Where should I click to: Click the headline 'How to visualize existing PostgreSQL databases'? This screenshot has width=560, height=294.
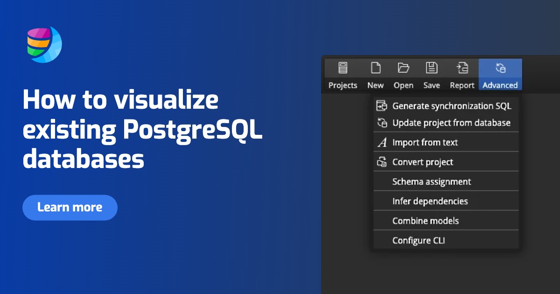coord(143,130)
